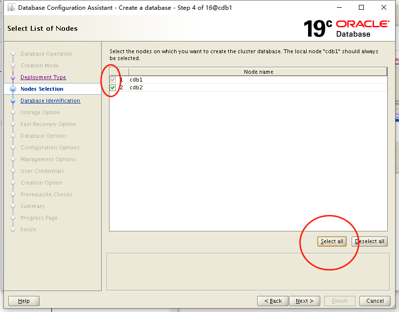Click the Deselect all button
Image resolution: width=399 pixels, height=312 pixels.
tap(370, 241)
